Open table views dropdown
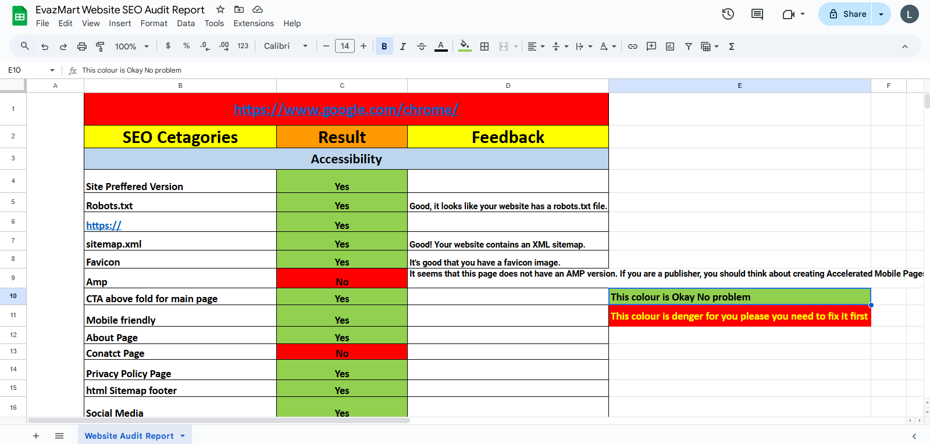Screen dimensions: 930x444 (x=710, y=46)
